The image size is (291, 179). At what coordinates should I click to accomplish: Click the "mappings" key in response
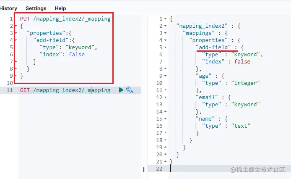pos(199,33)
